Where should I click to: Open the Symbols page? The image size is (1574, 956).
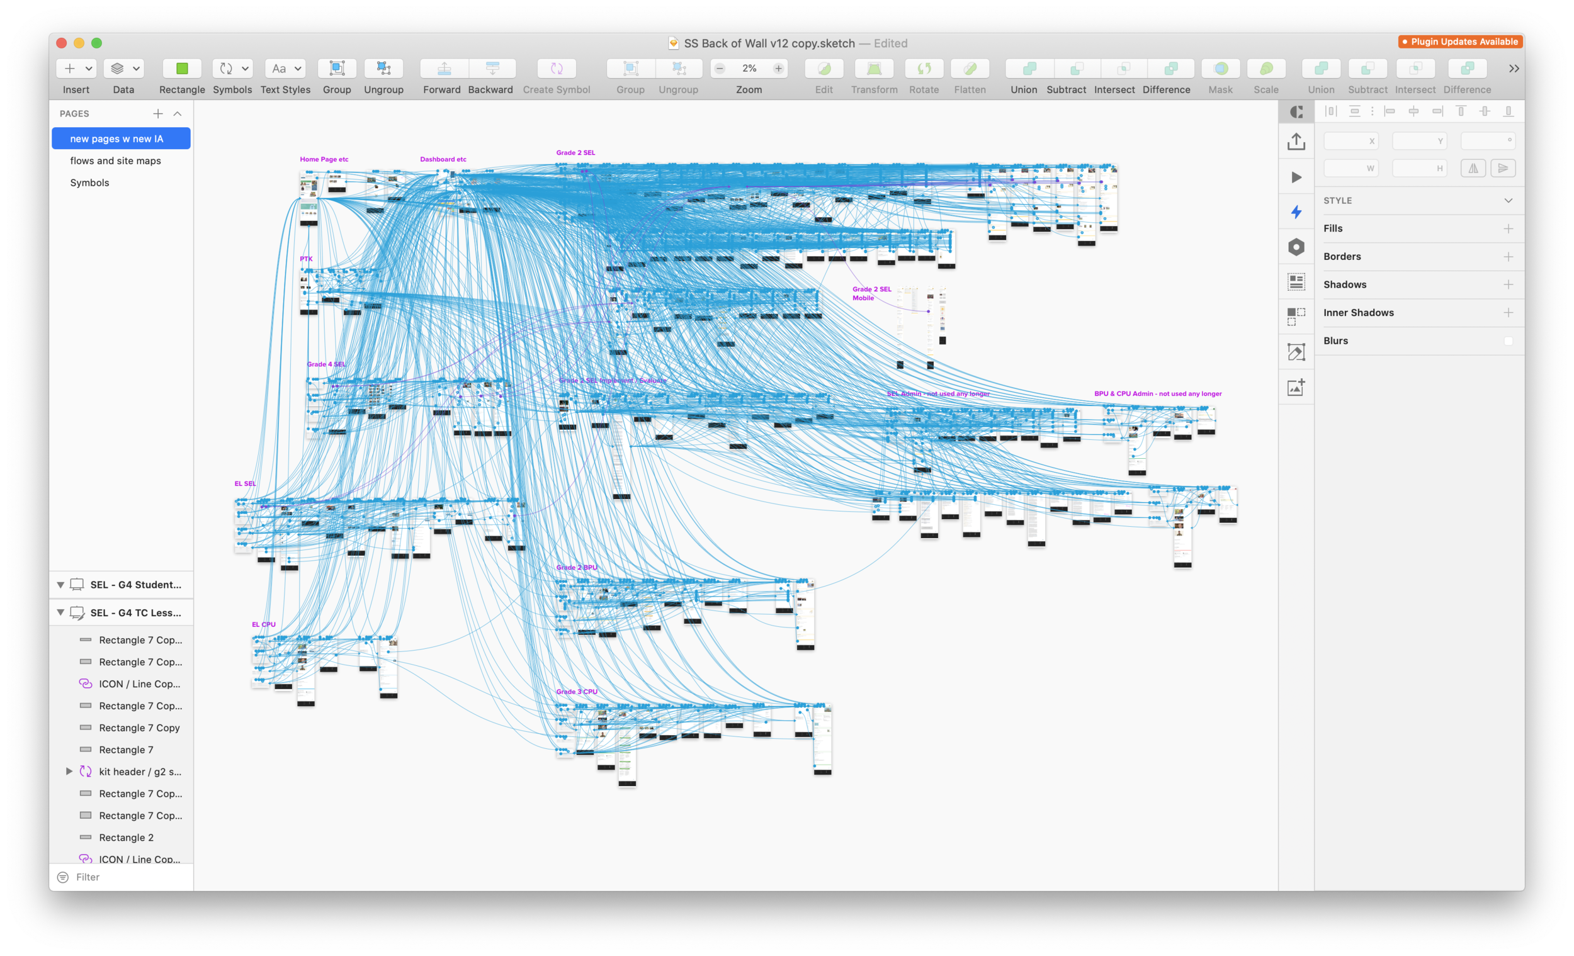pos(89,183)
